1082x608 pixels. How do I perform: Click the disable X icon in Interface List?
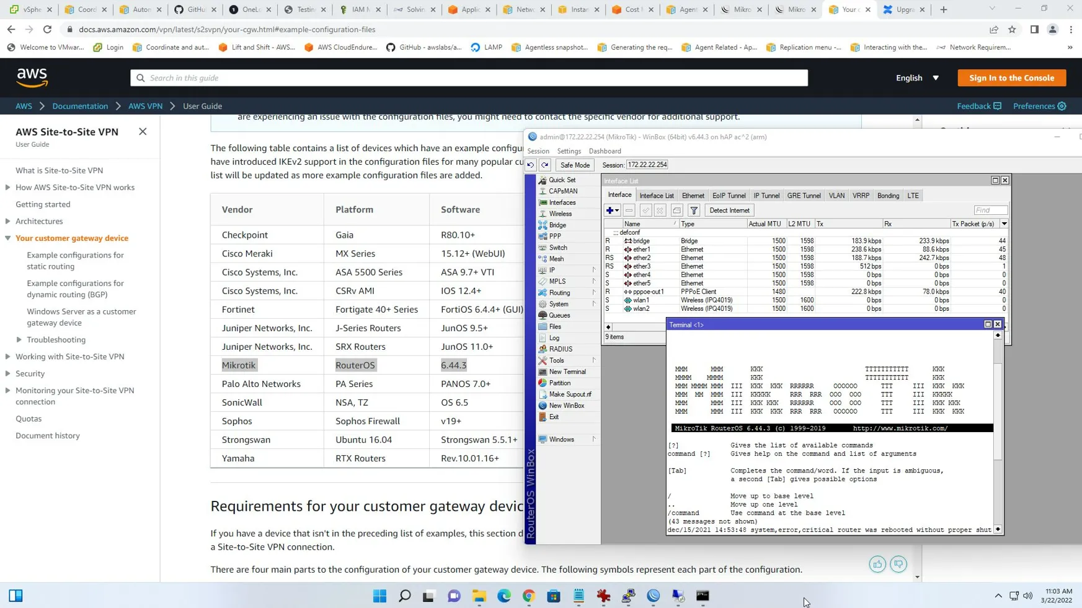point(660,211)
